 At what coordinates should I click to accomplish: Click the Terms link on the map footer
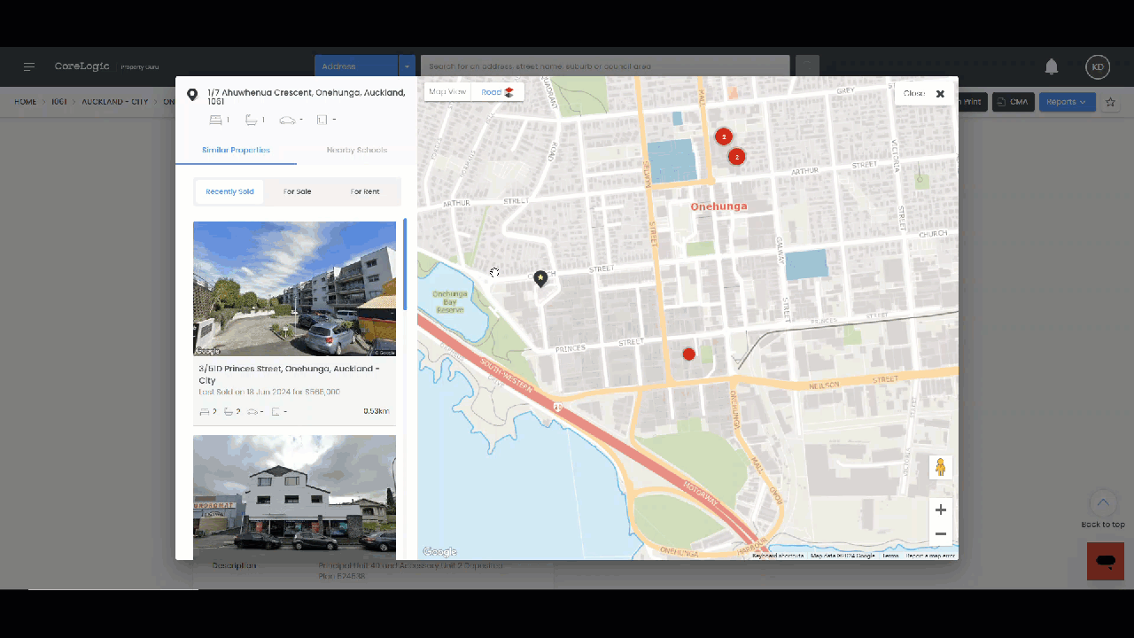tap(890, 556)
